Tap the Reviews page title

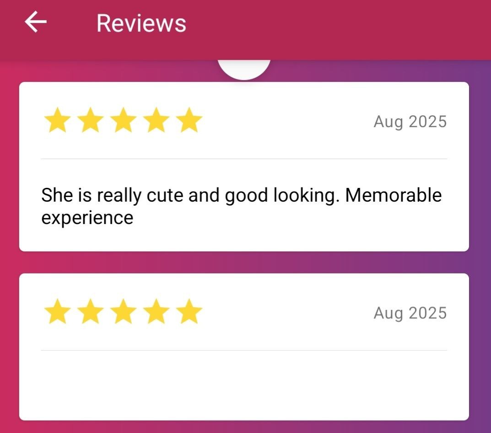141,23
